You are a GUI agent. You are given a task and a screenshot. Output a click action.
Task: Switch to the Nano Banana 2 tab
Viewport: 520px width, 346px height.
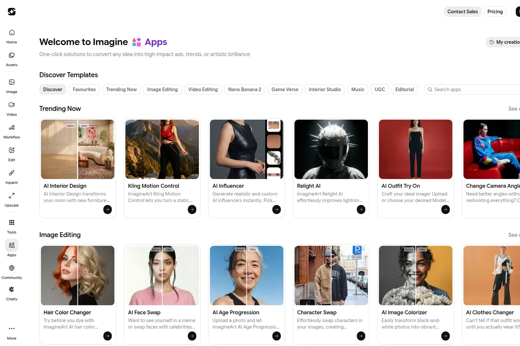(x=244, y=90)
